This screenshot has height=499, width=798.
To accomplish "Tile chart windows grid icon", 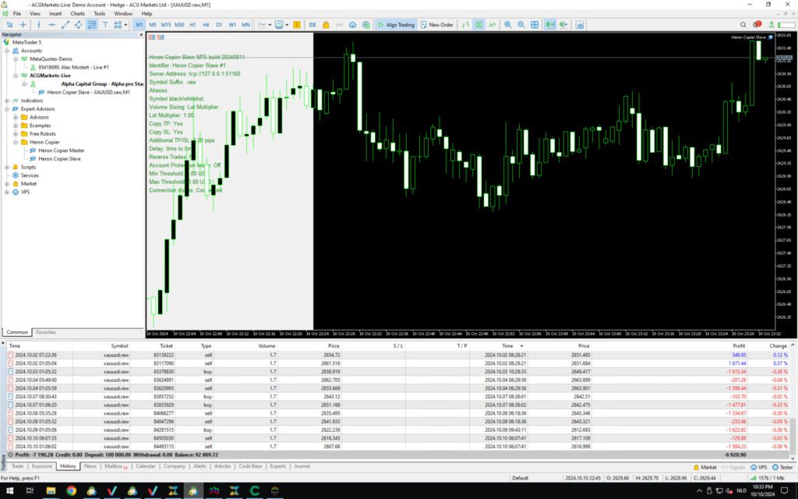I will click(535, 24).
